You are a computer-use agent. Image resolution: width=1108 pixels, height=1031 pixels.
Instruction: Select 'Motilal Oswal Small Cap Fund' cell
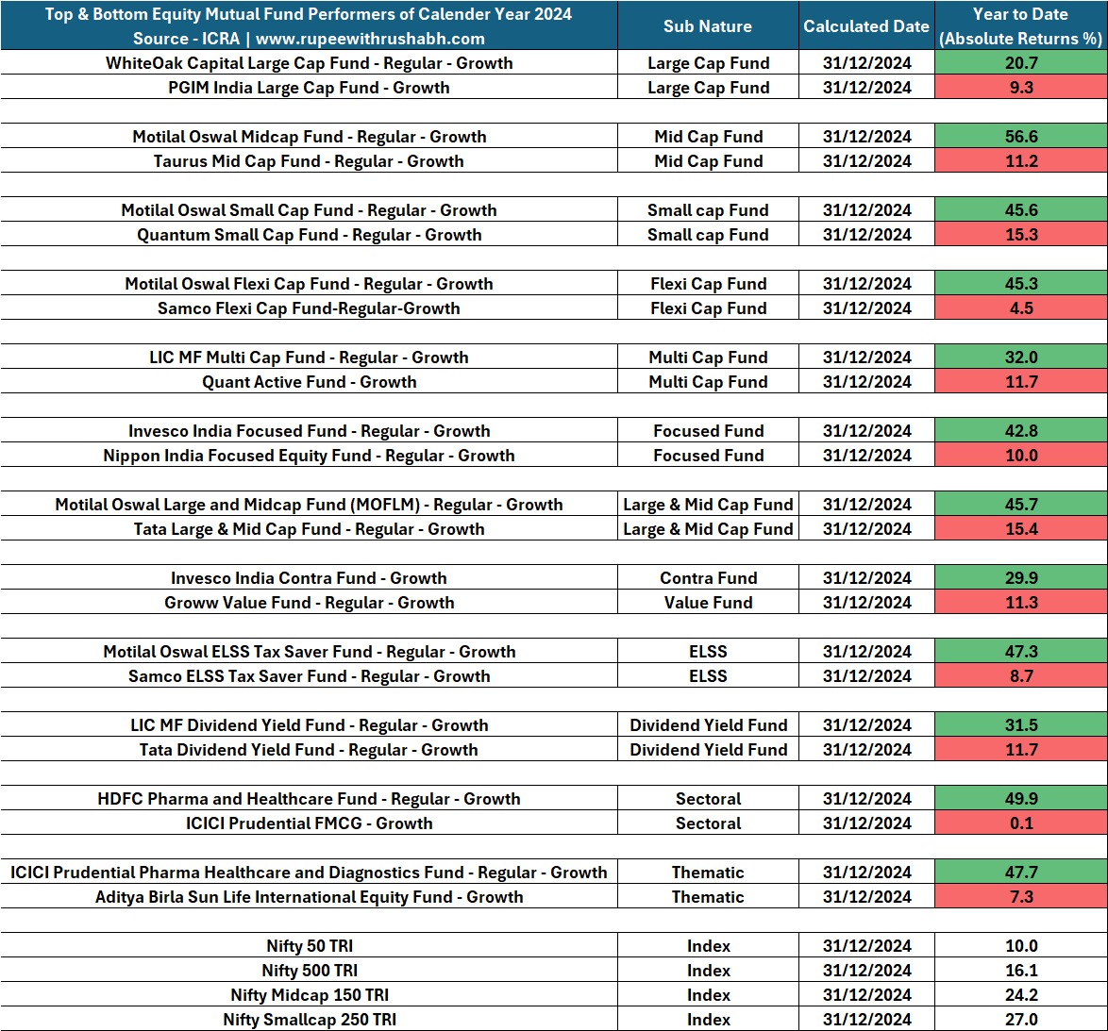[309, 209]
